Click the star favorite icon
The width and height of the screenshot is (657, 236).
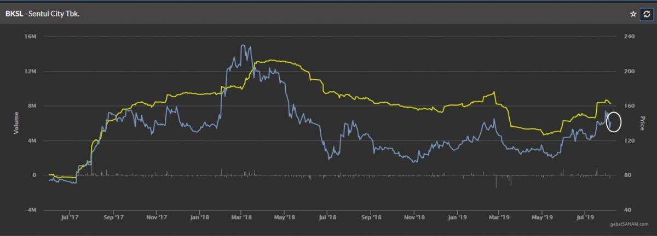coord(633,14)
